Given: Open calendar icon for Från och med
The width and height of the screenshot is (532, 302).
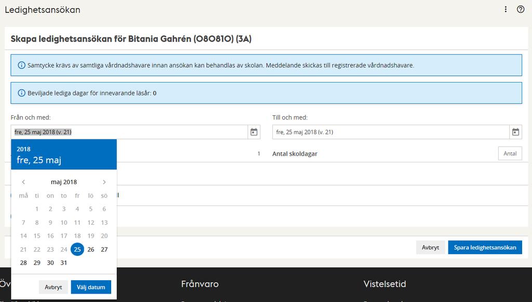Looking at the screenshot, I should [x=254, y=132].
